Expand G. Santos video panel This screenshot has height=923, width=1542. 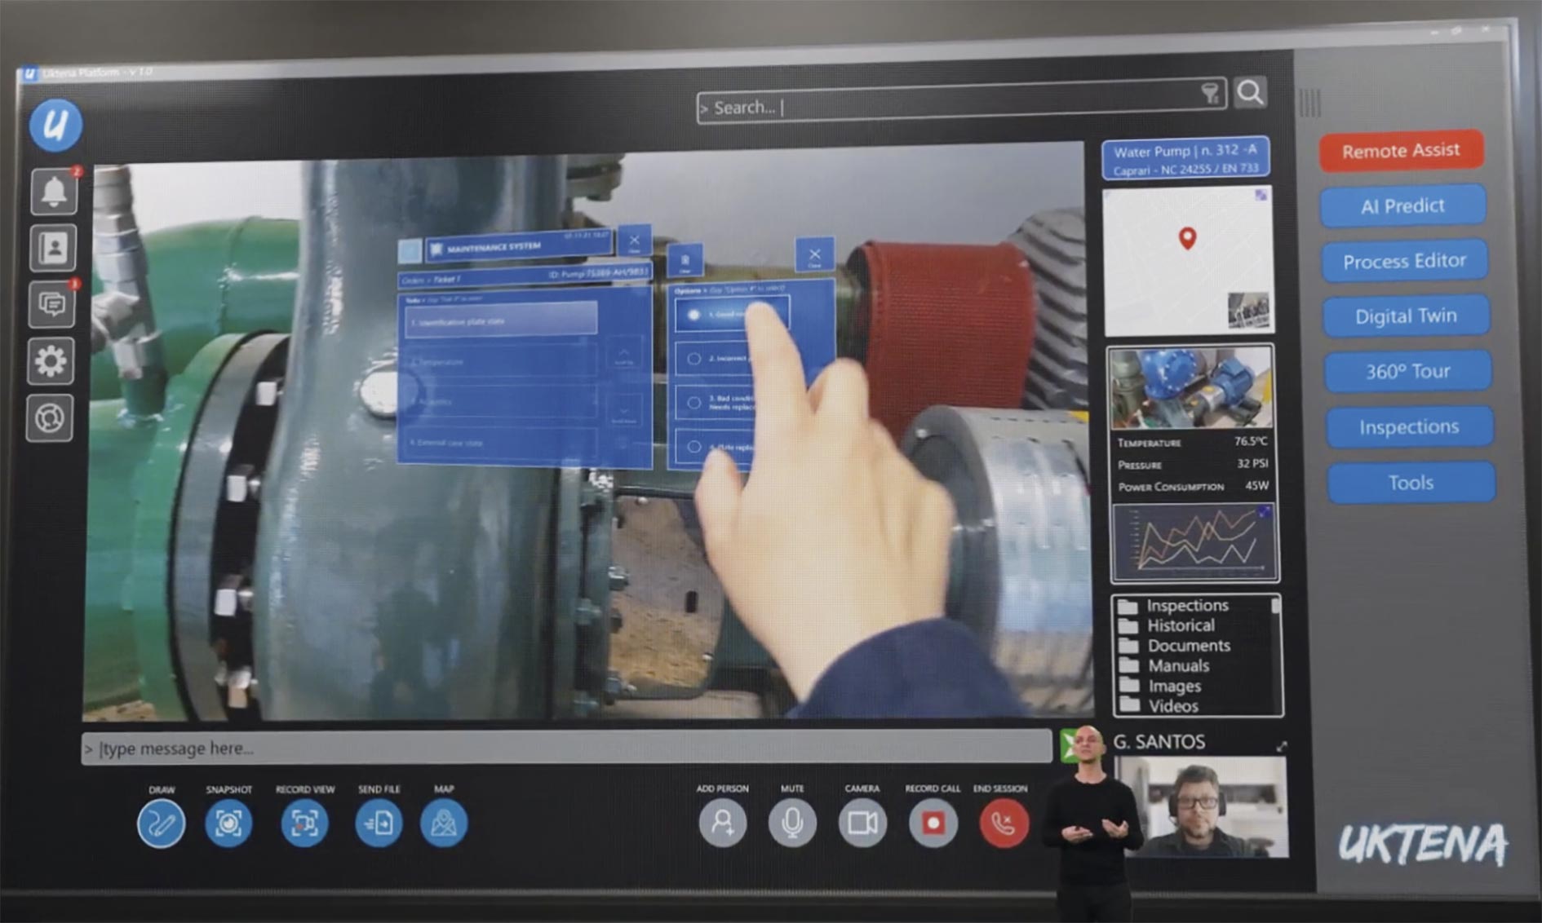point(1282,746)
